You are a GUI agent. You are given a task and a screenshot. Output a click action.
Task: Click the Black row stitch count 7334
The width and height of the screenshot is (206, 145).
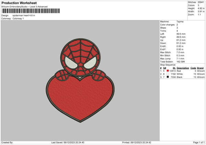pos(173,77)
